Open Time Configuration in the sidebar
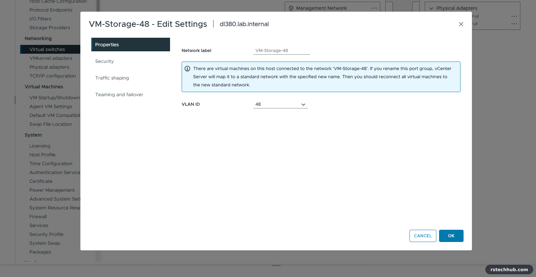 point(51,163)
